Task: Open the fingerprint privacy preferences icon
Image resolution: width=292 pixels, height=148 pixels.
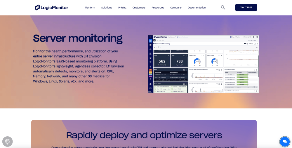Action: (8, 142)
